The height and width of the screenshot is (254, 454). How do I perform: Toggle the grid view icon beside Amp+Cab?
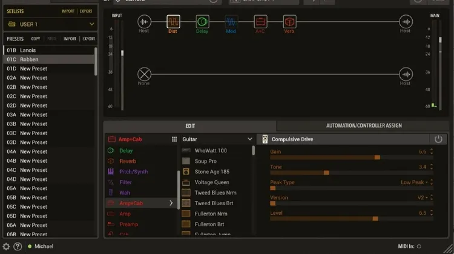(174, 139)
